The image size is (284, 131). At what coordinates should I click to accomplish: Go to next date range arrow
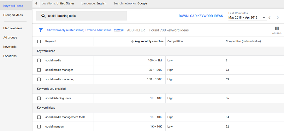[278, 18]
